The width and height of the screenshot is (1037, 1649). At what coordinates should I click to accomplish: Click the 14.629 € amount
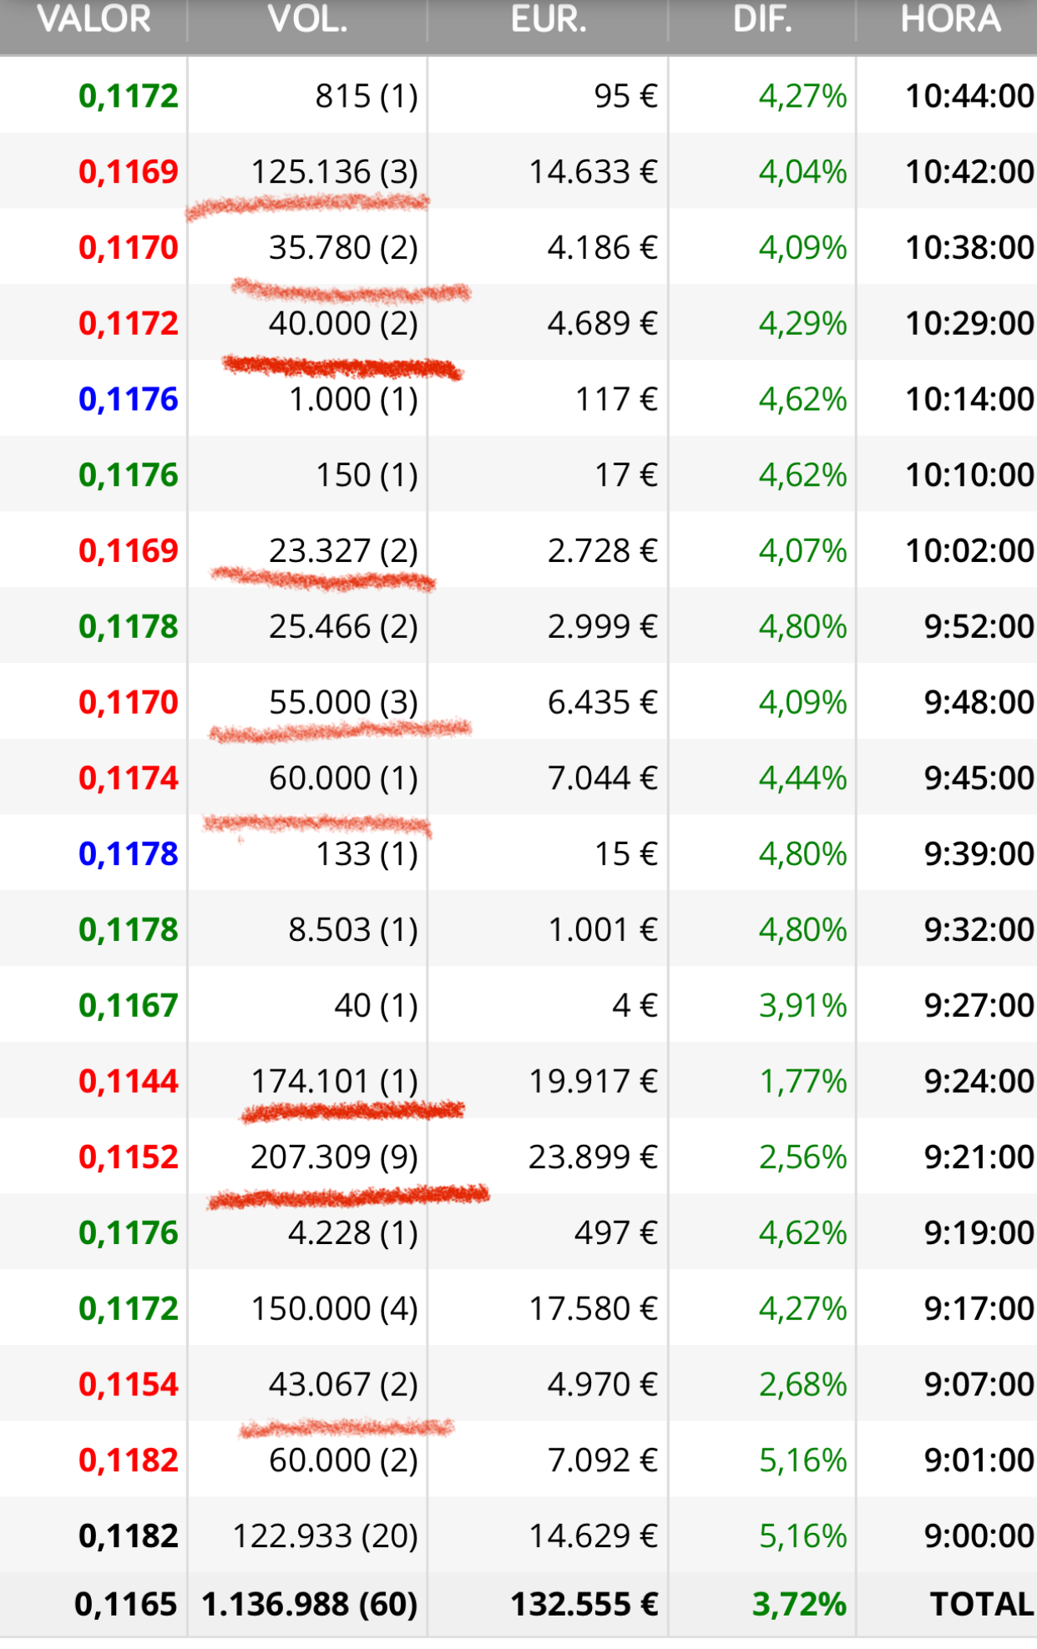[x=594, y=1537]
